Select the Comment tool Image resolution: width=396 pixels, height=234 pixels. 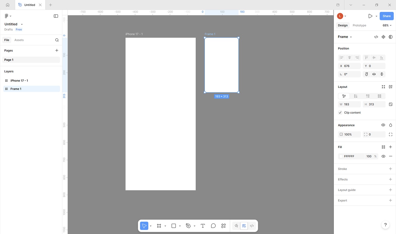pos(213,226)
